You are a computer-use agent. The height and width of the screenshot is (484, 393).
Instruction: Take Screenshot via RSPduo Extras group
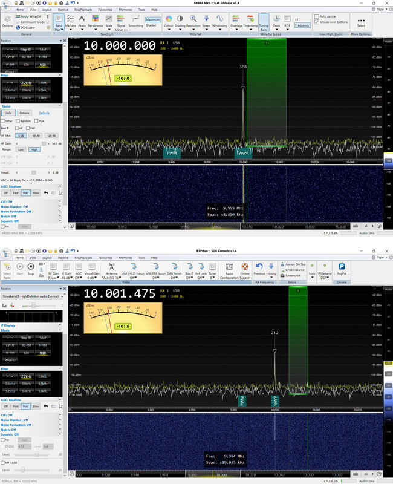(290, 276)
